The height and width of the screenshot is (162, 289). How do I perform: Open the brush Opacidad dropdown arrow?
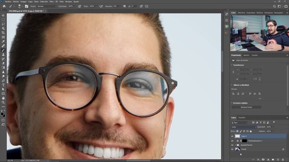(x=75, y=6)
